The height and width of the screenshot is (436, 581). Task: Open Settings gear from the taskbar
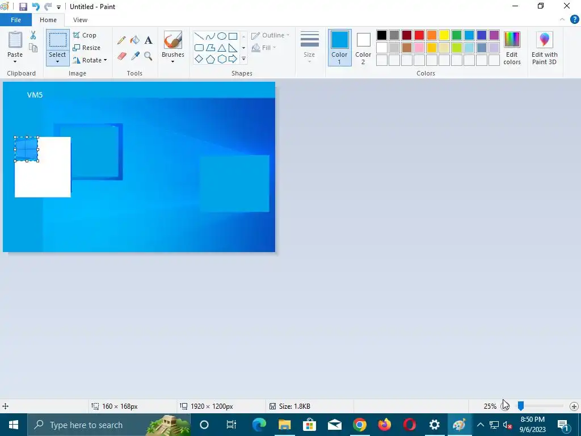434,425
